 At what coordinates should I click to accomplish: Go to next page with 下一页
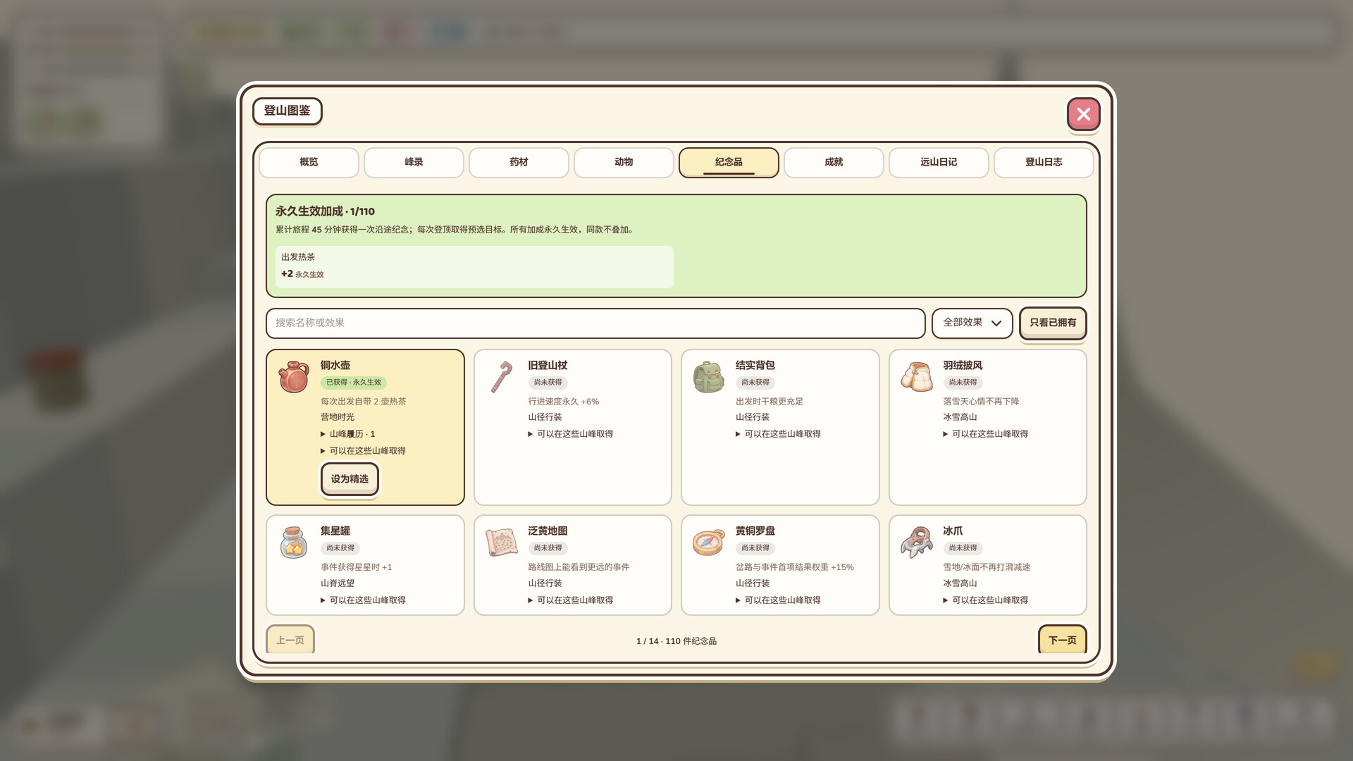[1062, 640]
